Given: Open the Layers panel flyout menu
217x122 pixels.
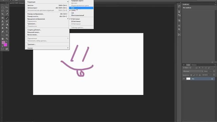Looking at the screenshot, I should click(215, 65).
